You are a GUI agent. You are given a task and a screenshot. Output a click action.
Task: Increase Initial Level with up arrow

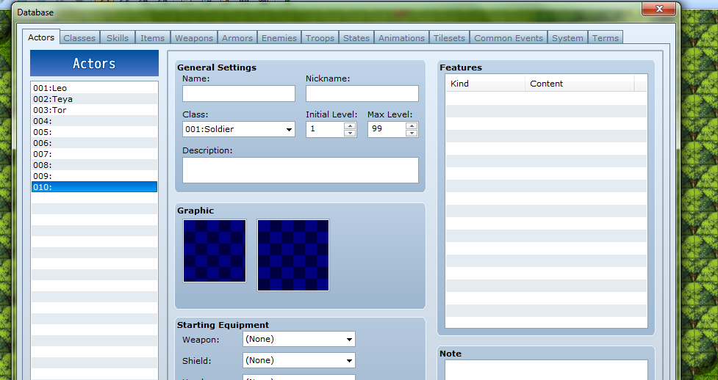(x=351, y=125)
